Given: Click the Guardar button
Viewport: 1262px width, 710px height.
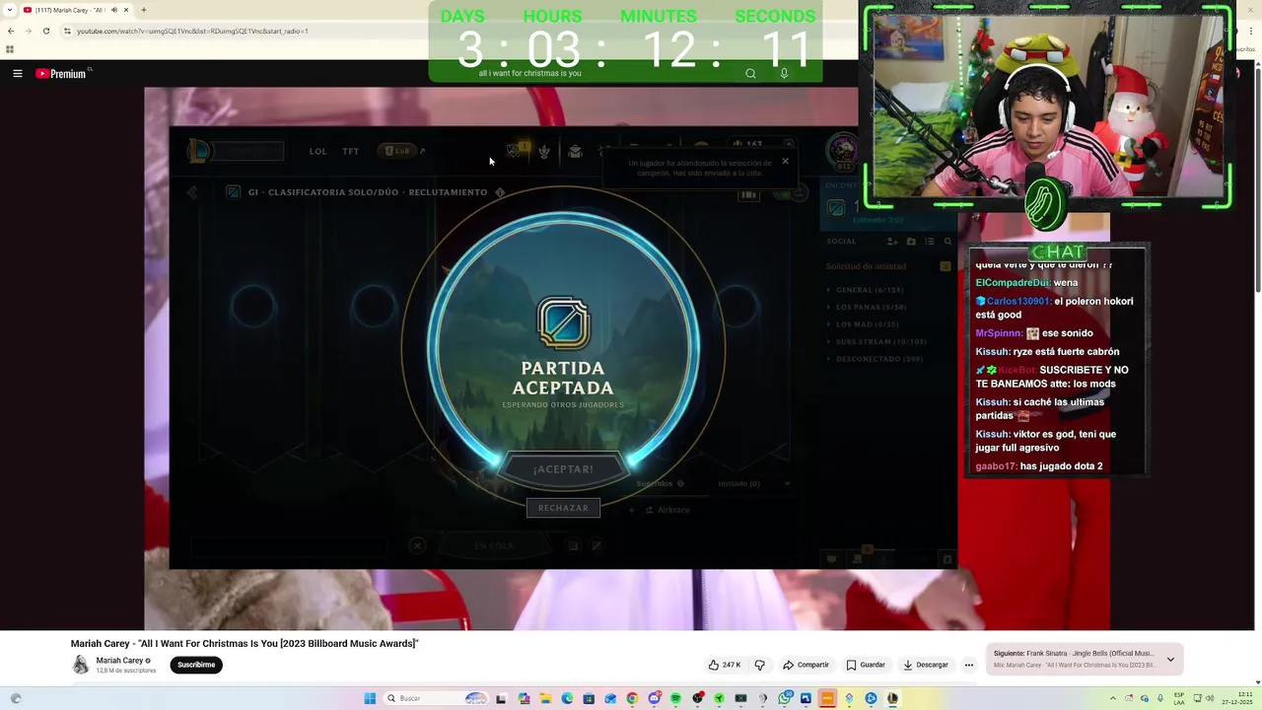Looking at the screenshot, I should coord(866,665).
